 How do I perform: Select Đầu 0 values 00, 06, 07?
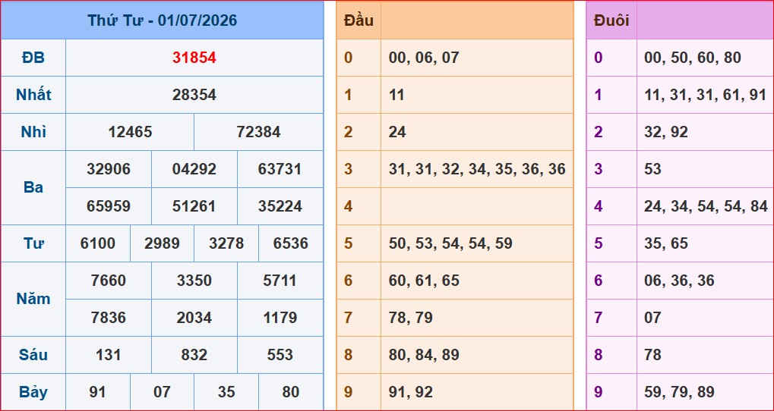tap(424, 58)
